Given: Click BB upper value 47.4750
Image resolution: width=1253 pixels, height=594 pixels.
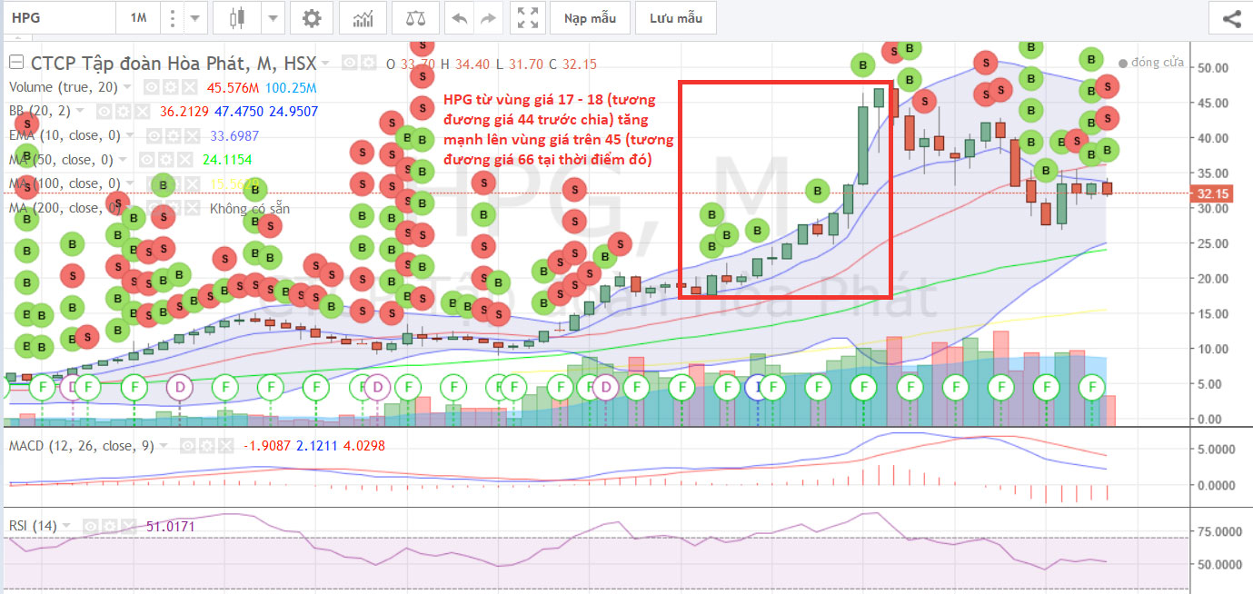Looking at the screenshot, I should coord(239,111).
